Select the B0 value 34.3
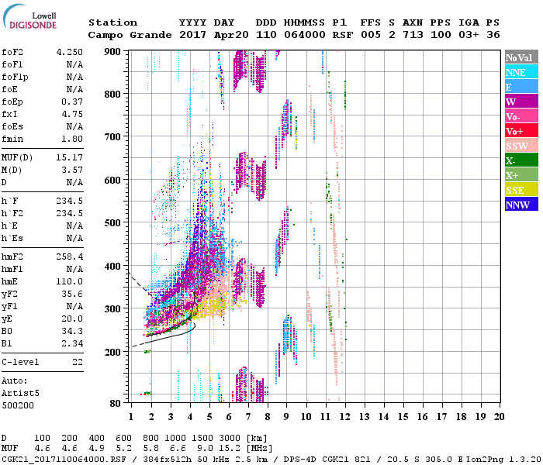The width and height of the screenshot is (543, 465). [72, 331]
